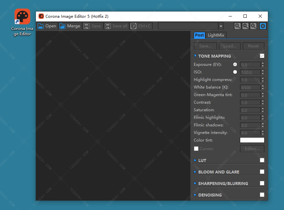Screen dimensions: 284x210
Task: Click the Vignette intensity spinner arrows
Action: pyautogui.click(x=263, y=133)
